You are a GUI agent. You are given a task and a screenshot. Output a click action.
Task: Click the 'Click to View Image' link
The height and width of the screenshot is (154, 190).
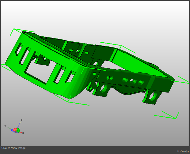click(x=14, y=148)
